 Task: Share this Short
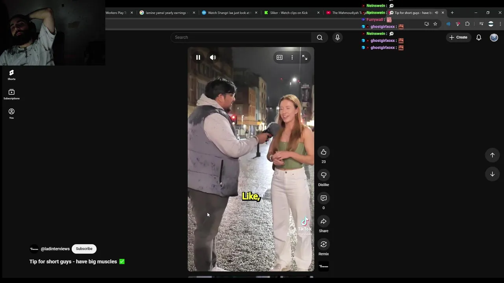click(x=324, y=221)
